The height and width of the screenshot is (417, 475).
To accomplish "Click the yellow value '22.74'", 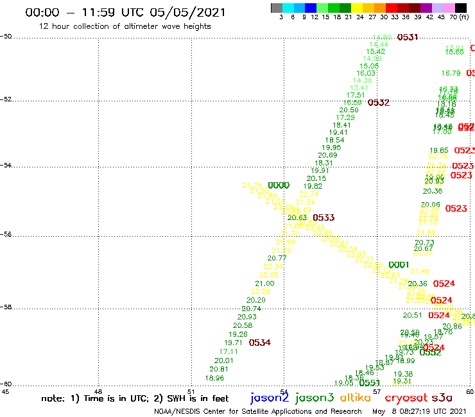I will click(x=309, y=194).
